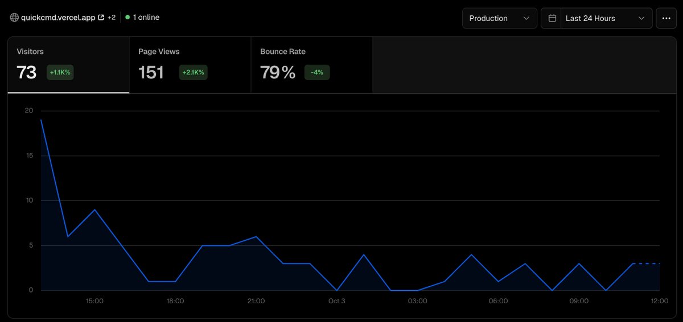
Task: Click the green online status dot
Action: 127,18
